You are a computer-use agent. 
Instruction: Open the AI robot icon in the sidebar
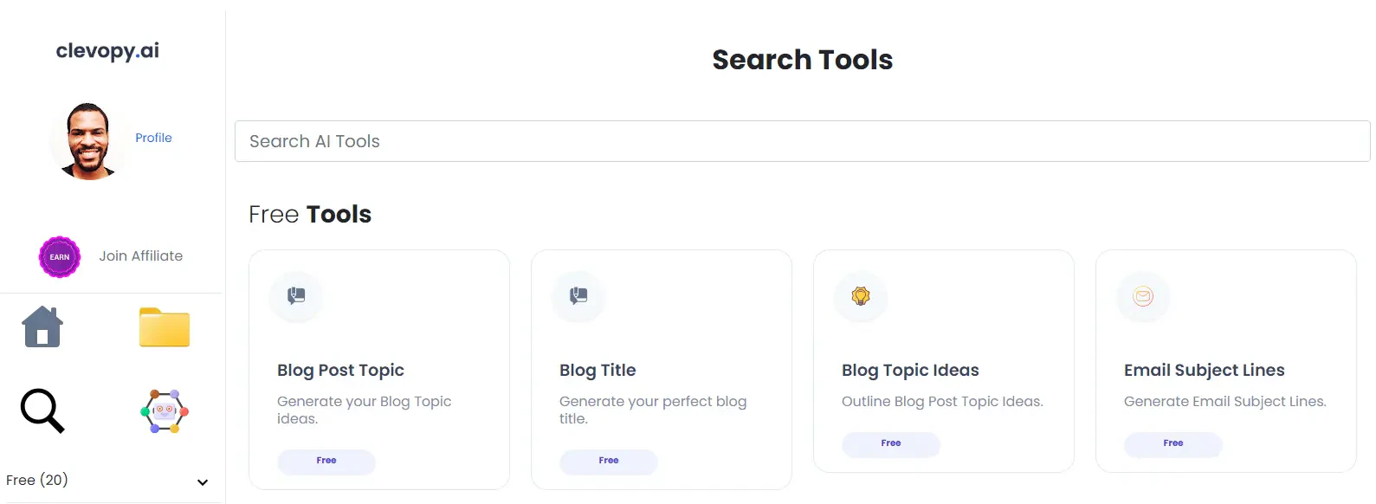pyautogui.click(x=164, y=410)
